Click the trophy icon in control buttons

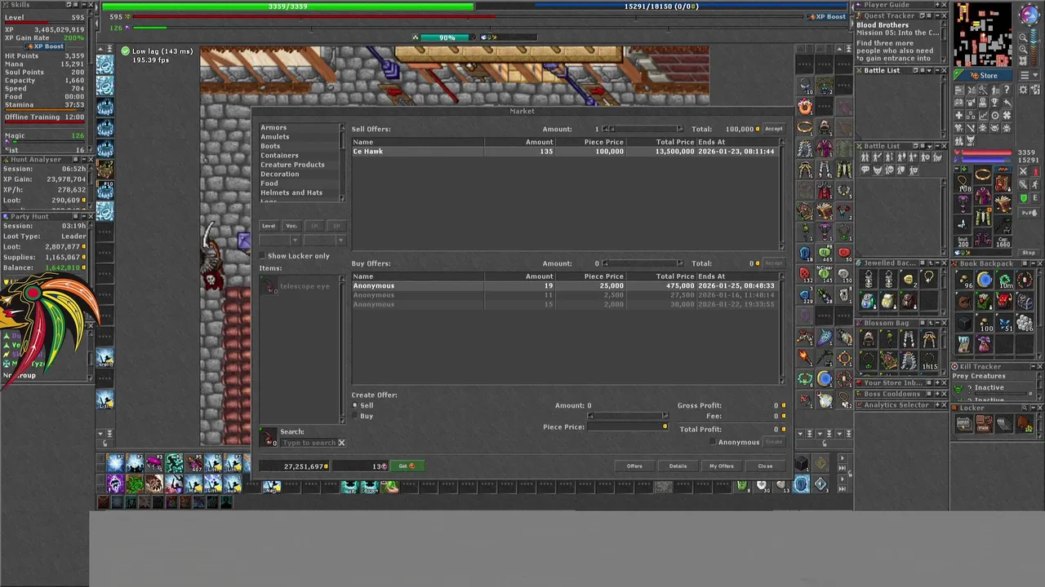(x=995, y=102)
